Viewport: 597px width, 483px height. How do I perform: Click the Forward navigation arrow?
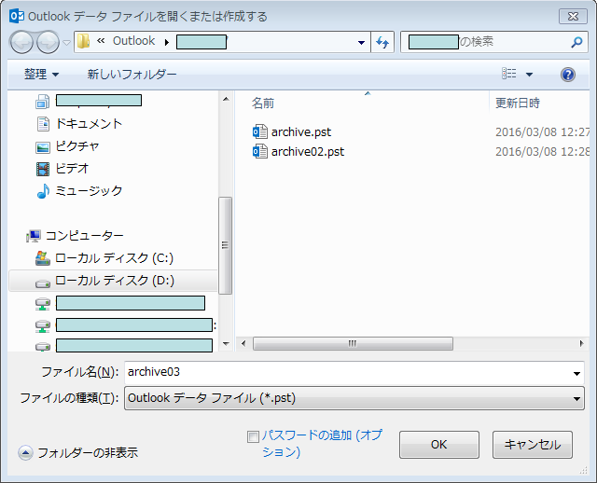coord(48,42)
